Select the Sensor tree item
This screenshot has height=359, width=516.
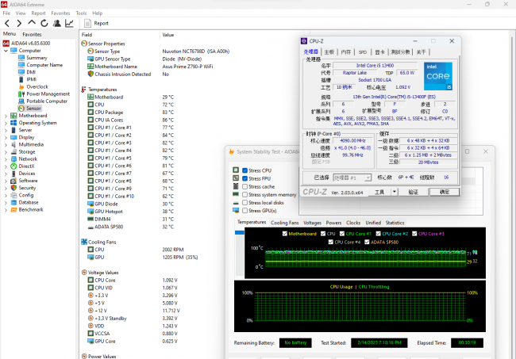point(33,109)
